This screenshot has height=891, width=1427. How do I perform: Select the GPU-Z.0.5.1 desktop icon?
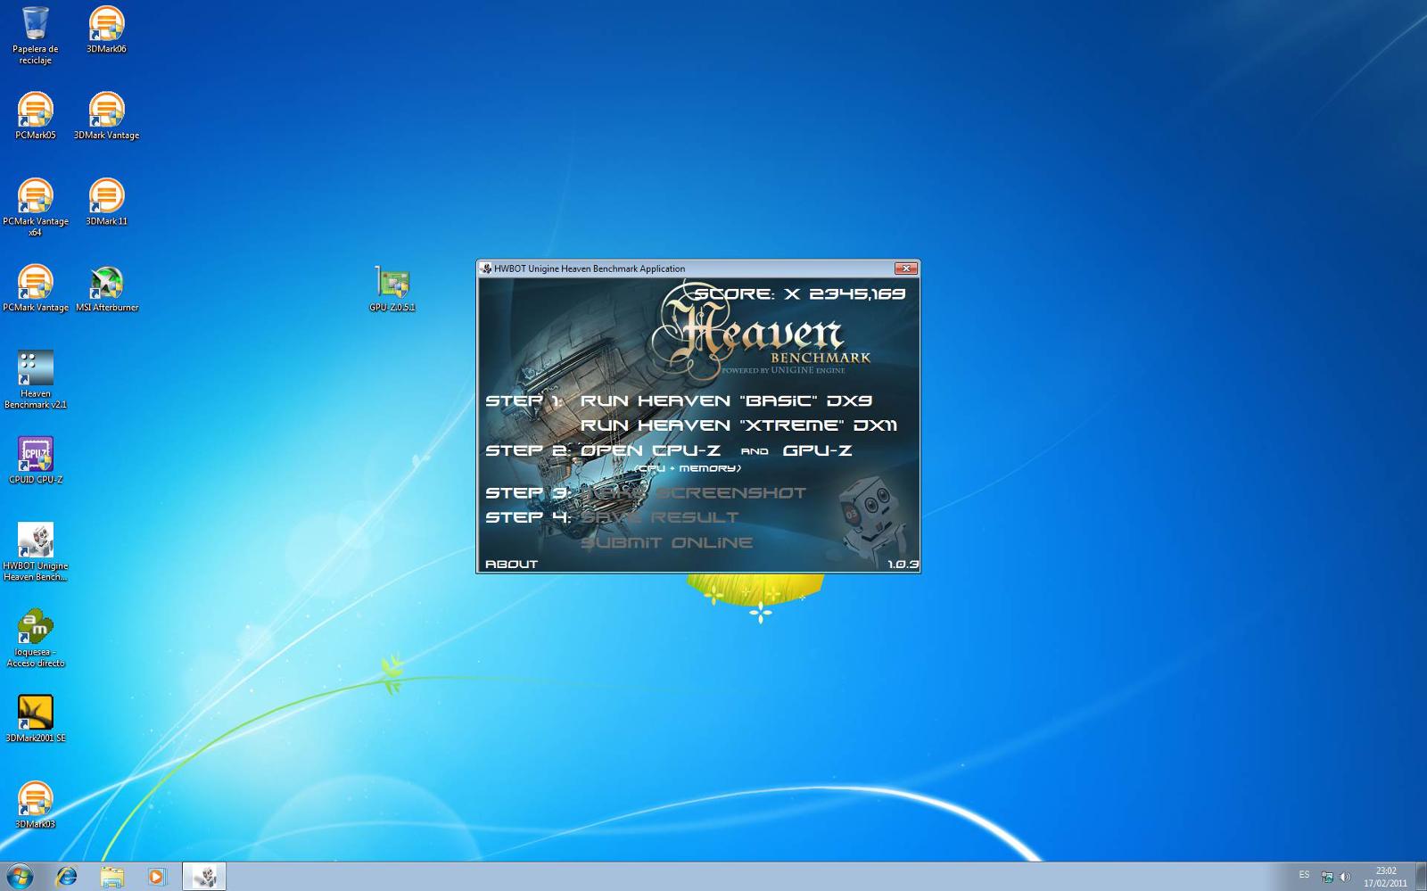(392, 288)
